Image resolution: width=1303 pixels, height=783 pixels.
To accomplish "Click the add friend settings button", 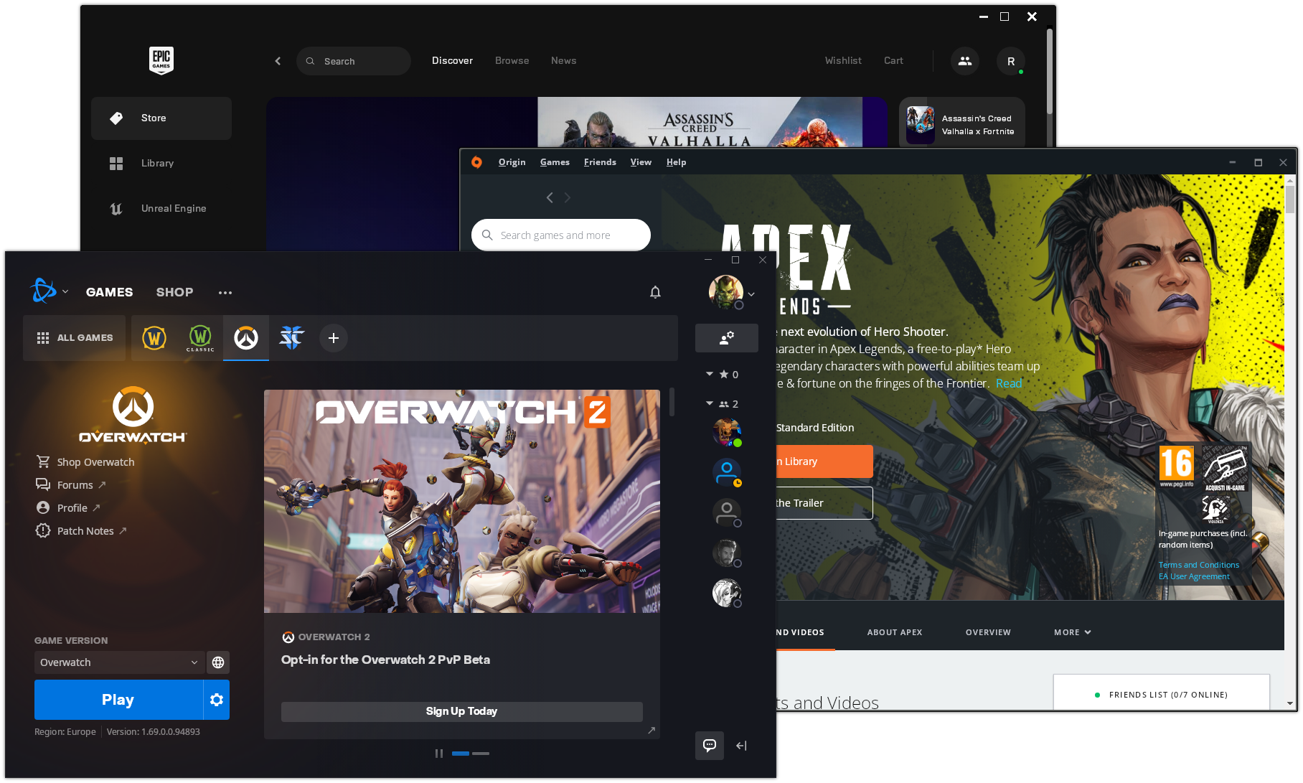I will click(726, 338).
